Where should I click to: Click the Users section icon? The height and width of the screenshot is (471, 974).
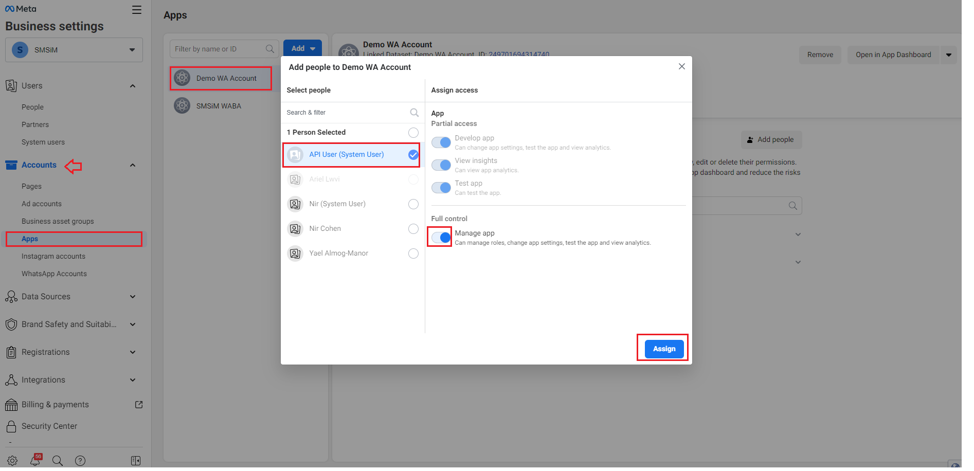point(11,85)
